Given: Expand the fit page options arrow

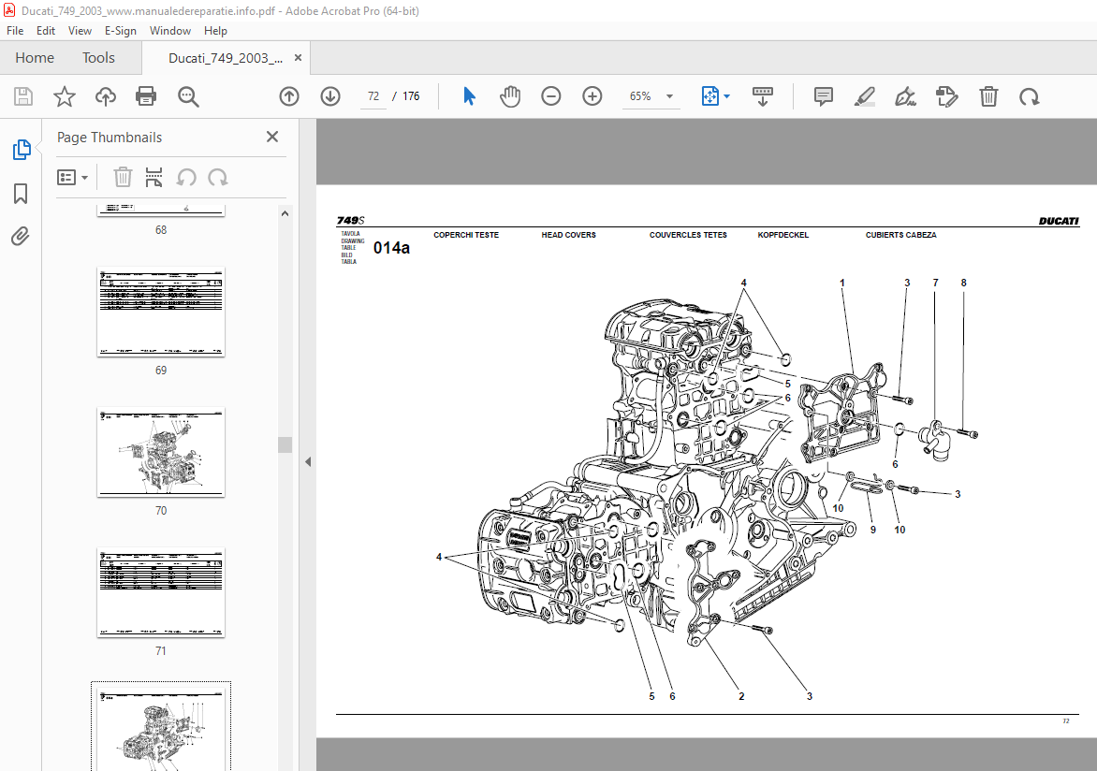Looking at the screenshot, I should pos(727,96).
